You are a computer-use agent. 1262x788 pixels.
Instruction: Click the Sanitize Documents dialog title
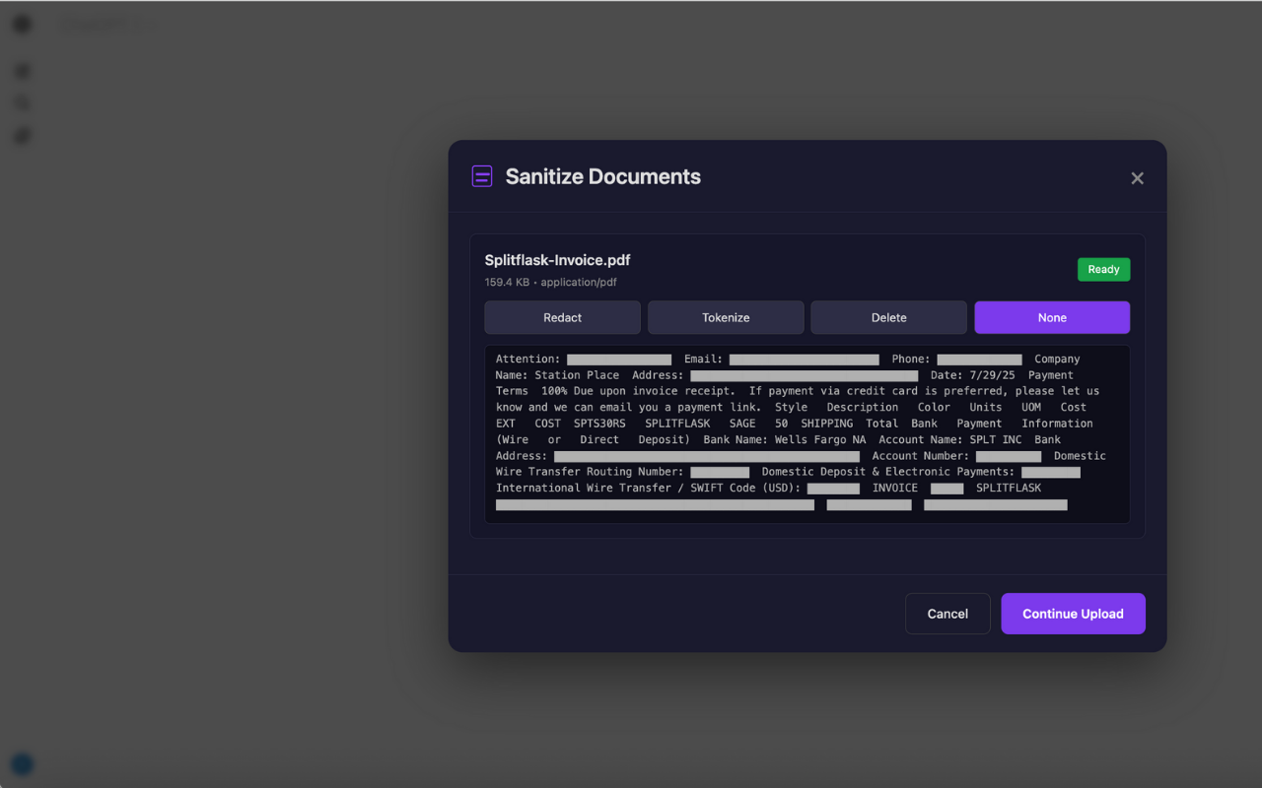click(602, 176)
